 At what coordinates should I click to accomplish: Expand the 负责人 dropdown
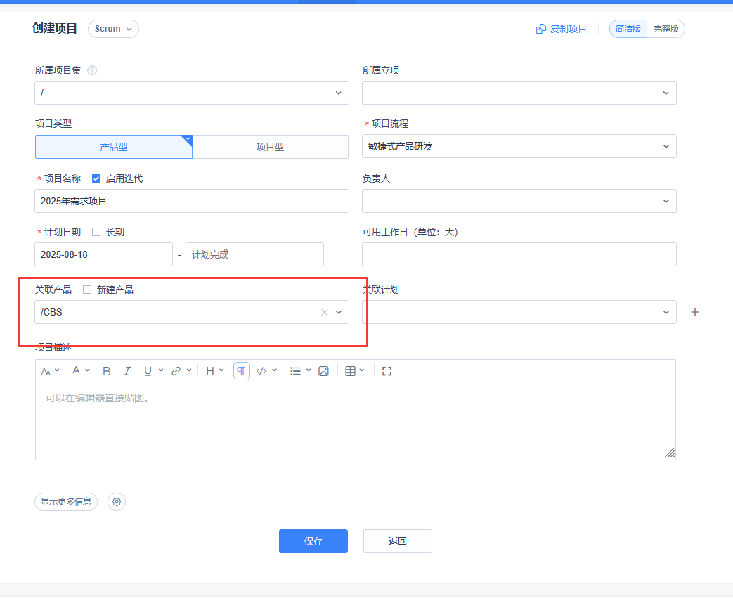click(x=519, y=201)
